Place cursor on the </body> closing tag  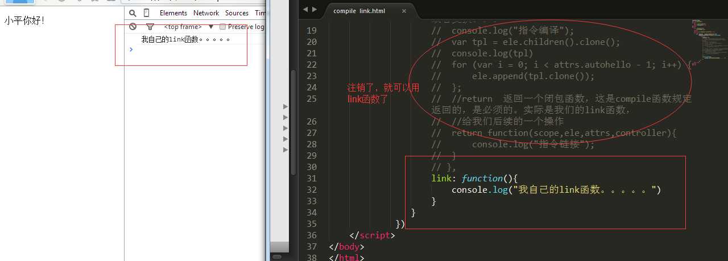click(x=346, y=246)
